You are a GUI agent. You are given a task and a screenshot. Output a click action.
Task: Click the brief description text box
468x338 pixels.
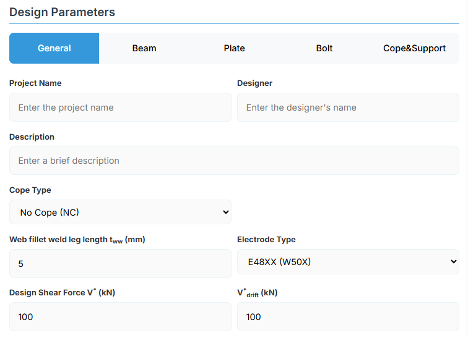click(234, 161)
